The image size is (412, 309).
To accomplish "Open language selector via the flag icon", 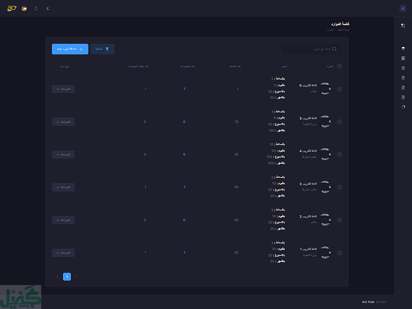I will (24, 9).
